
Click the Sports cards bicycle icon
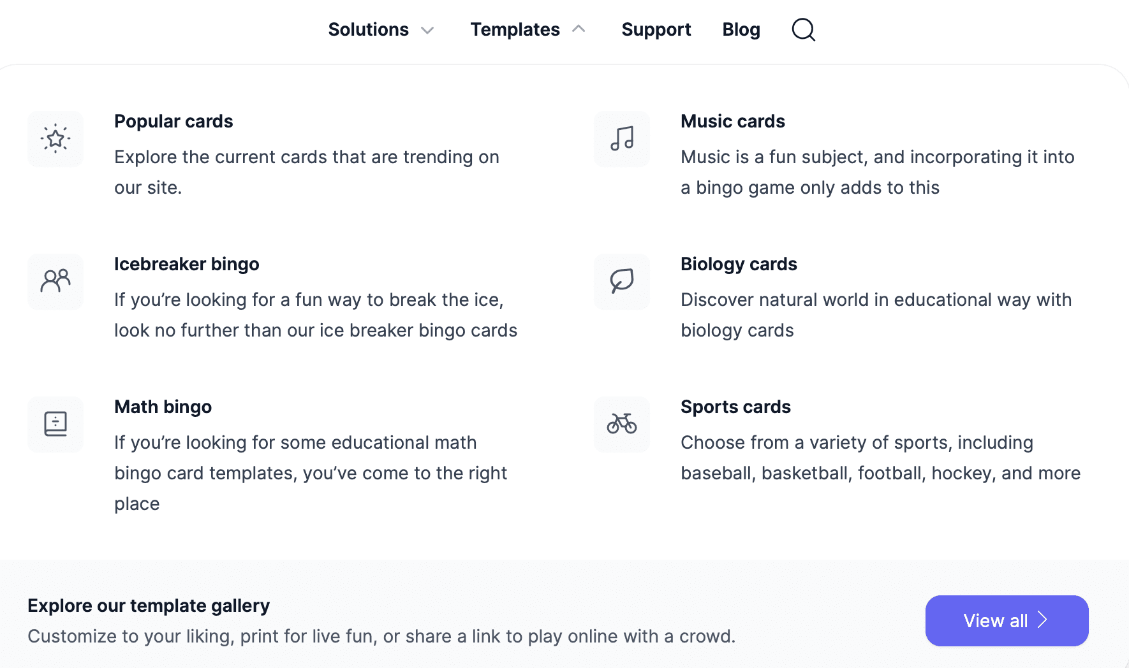click(622, 425)
